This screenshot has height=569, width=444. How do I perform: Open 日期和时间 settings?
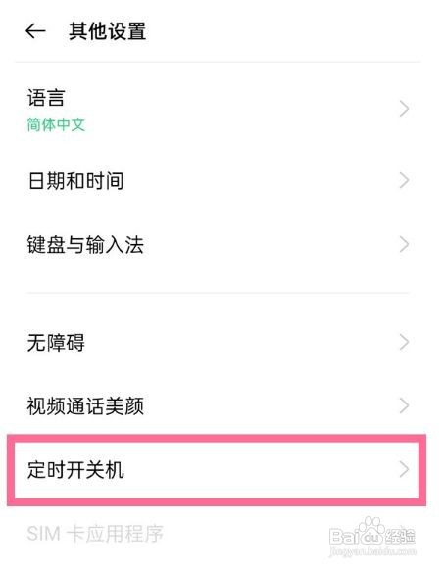[218, 180]
